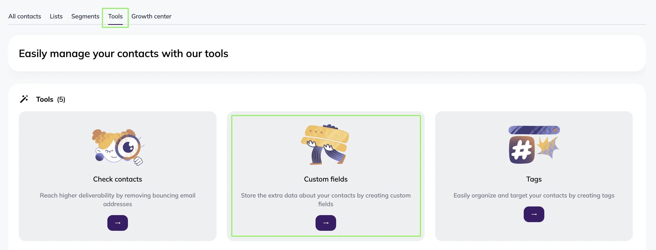
Task: Click the Check contacts description text
Action: [x=117, y=199]
